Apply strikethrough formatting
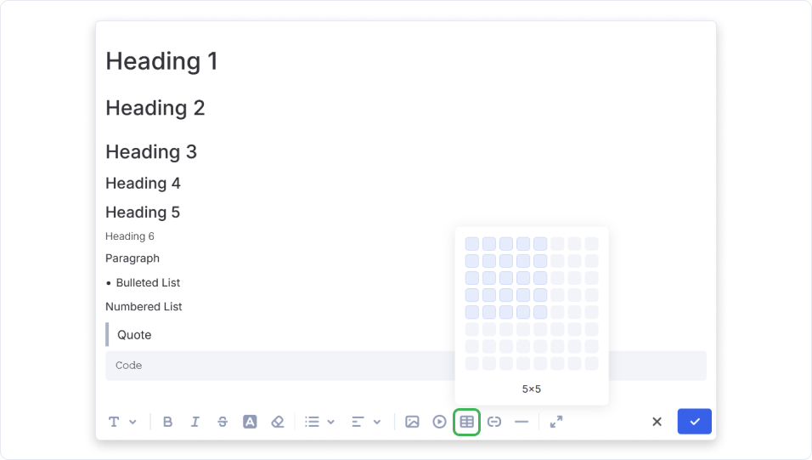812x460 pixels. [x=223, y=422]
